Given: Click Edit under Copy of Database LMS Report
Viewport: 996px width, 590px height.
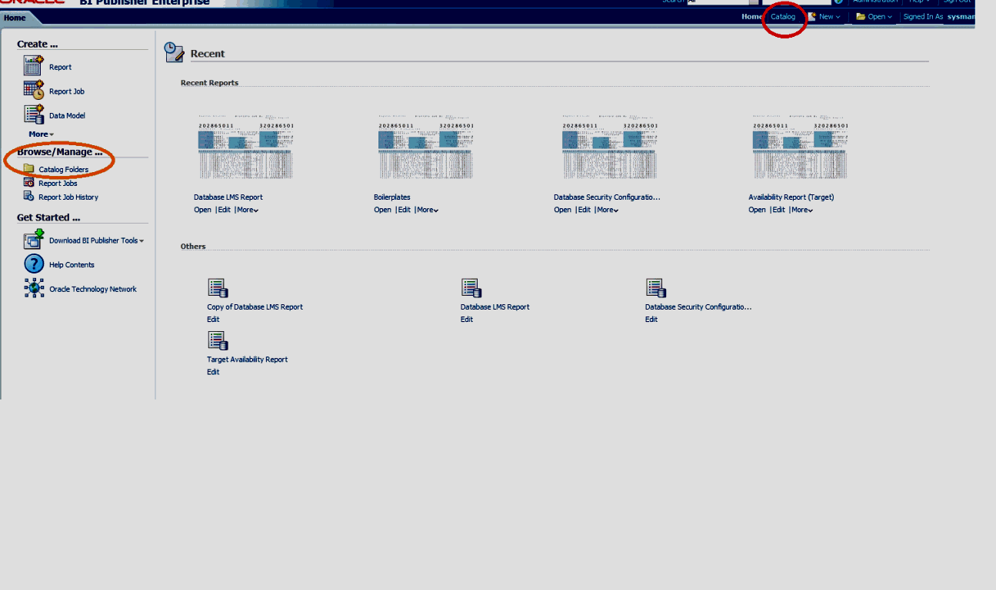Looking at the screenshot, I should point(213,320).
